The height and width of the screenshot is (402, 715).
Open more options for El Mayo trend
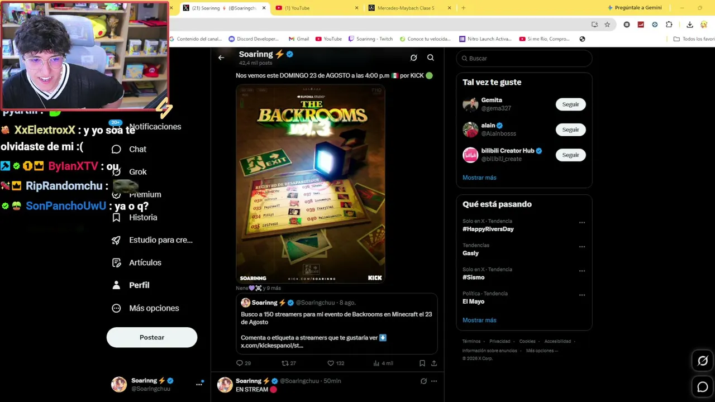(582, 295)
